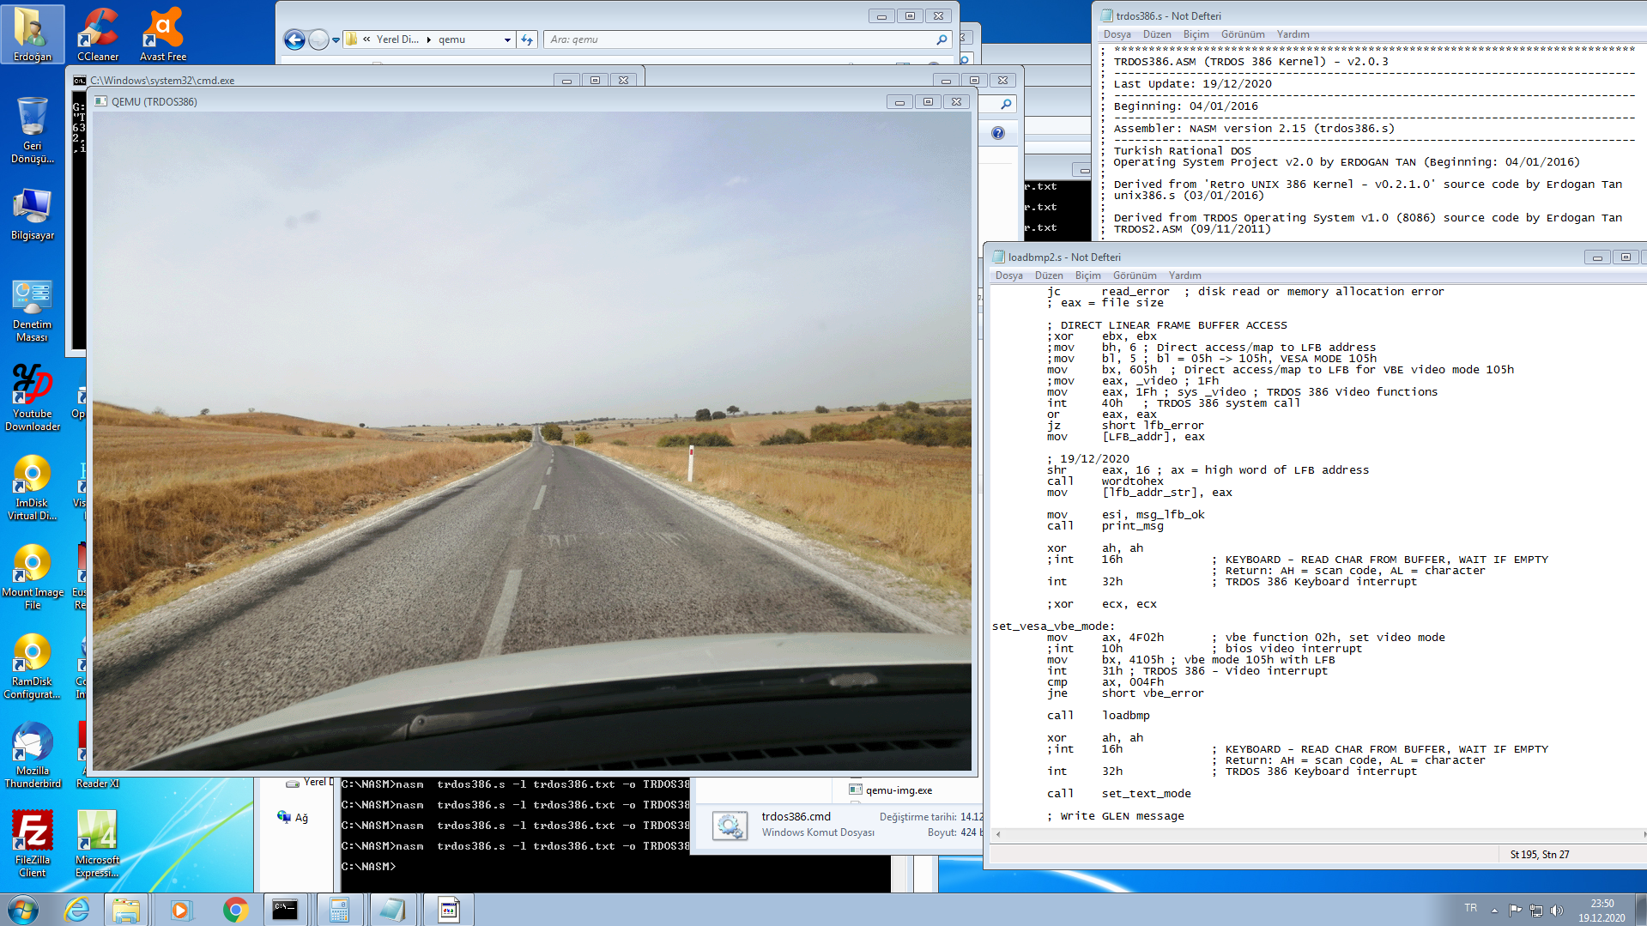
Task: Open Görünüm menu in trdos386.s Notepad
Action: [x=1242, y=34]
